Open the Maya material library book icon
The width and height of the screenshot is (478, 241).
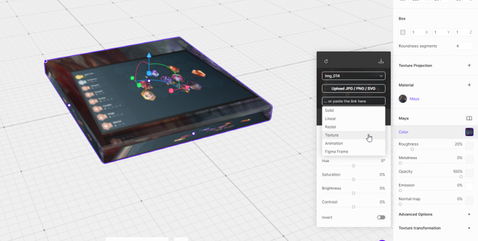[469, 118]
